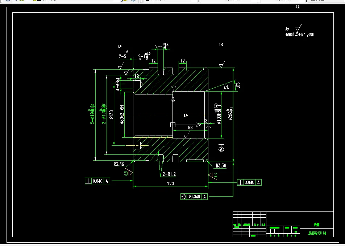The image size is (345, 246).
Task: Select the ø130 diameter dimension
Action: tap(111, 115)
